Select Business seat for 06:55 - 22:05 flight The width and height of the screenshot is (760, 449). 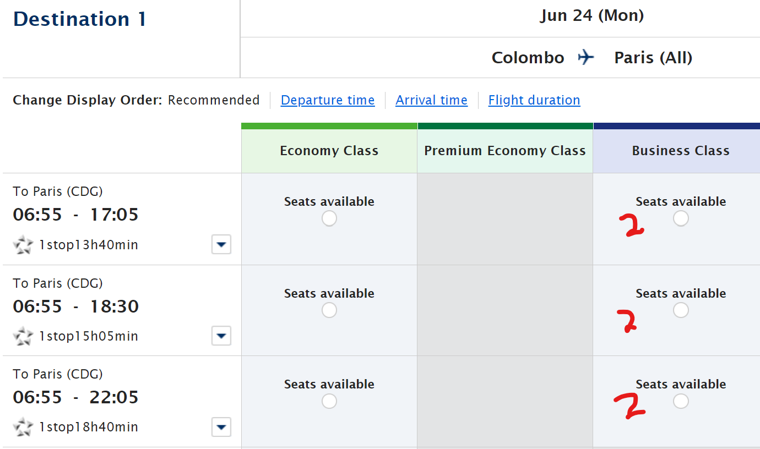coord(681,402)
